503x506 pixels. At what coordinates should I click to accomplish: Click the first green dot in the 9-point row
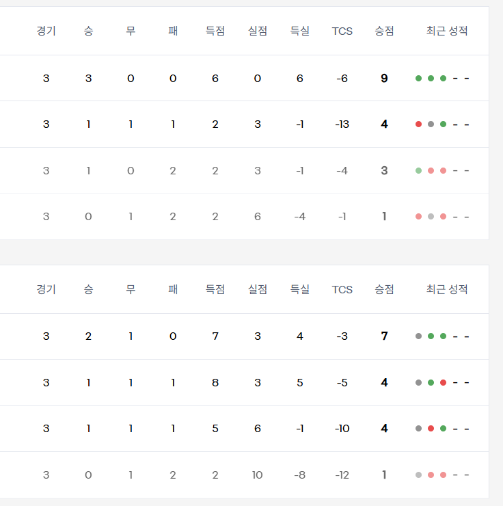tap(418, 79)
